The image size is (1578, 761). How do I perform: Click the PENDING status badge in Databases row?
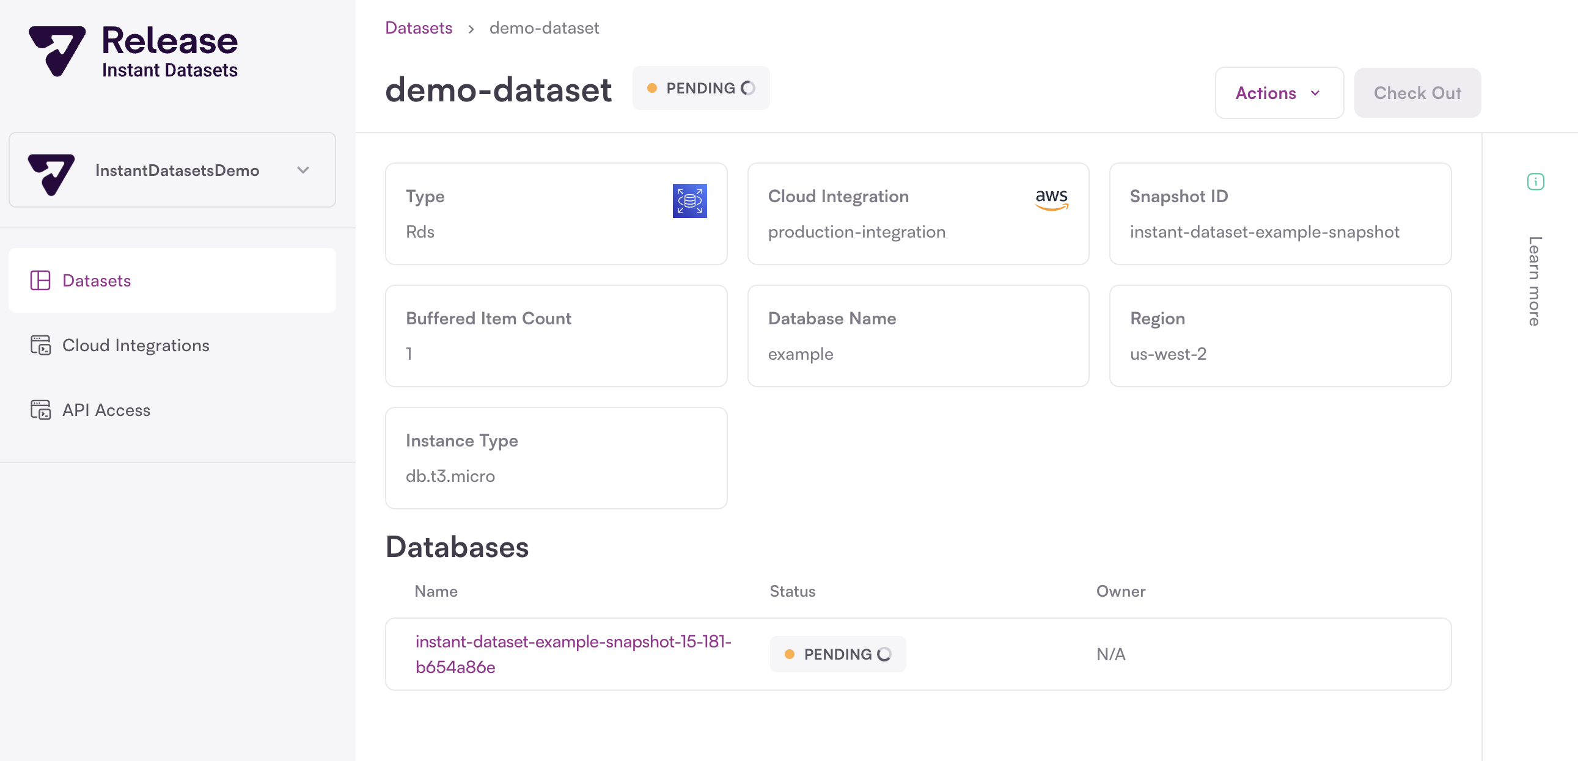tap(837, 654)
